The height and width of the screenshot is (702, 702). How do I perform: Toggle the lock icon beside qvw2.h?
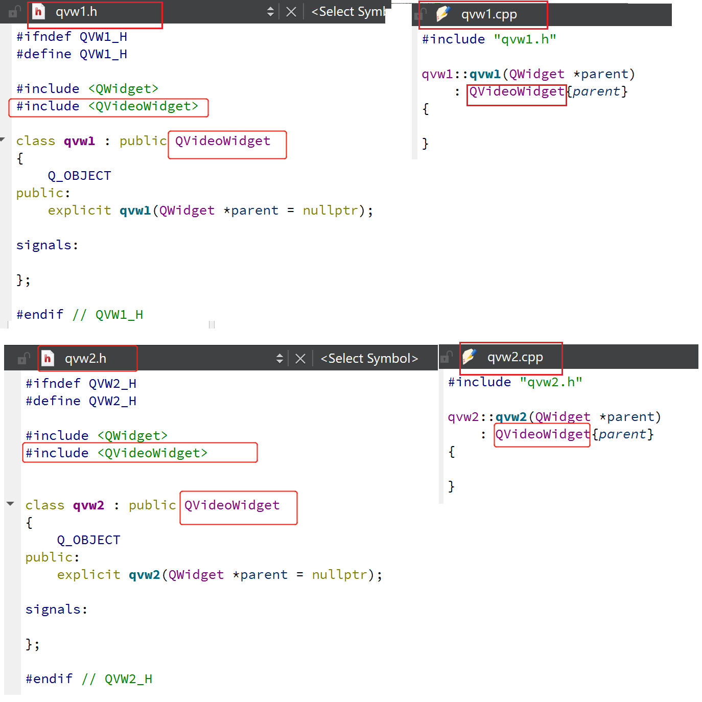(24, 359)
